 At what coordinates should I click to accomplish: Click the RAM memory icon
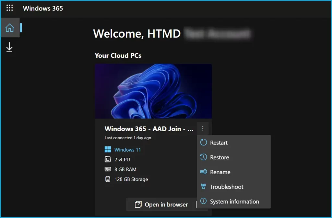(108, 169)
